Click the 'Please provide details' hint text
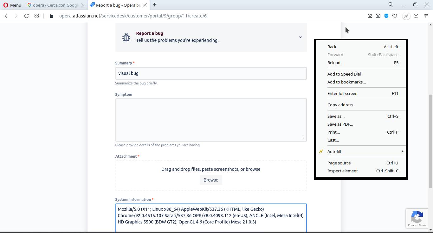This screenshot has width=433, height=233. [158, 145]
